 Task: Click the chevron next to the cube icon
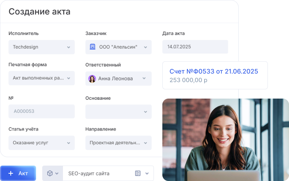point(57,174)
